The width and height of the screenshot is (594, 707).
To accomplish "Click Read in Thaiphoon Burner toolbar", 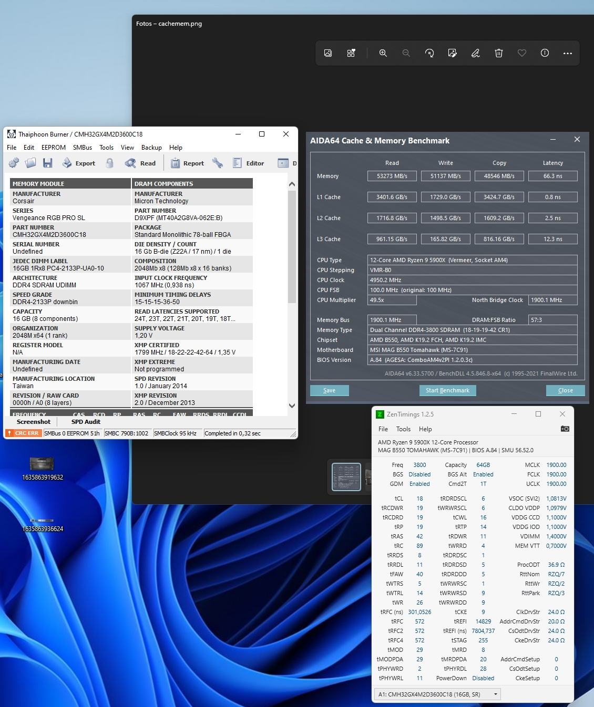I will tap(140, 163).
